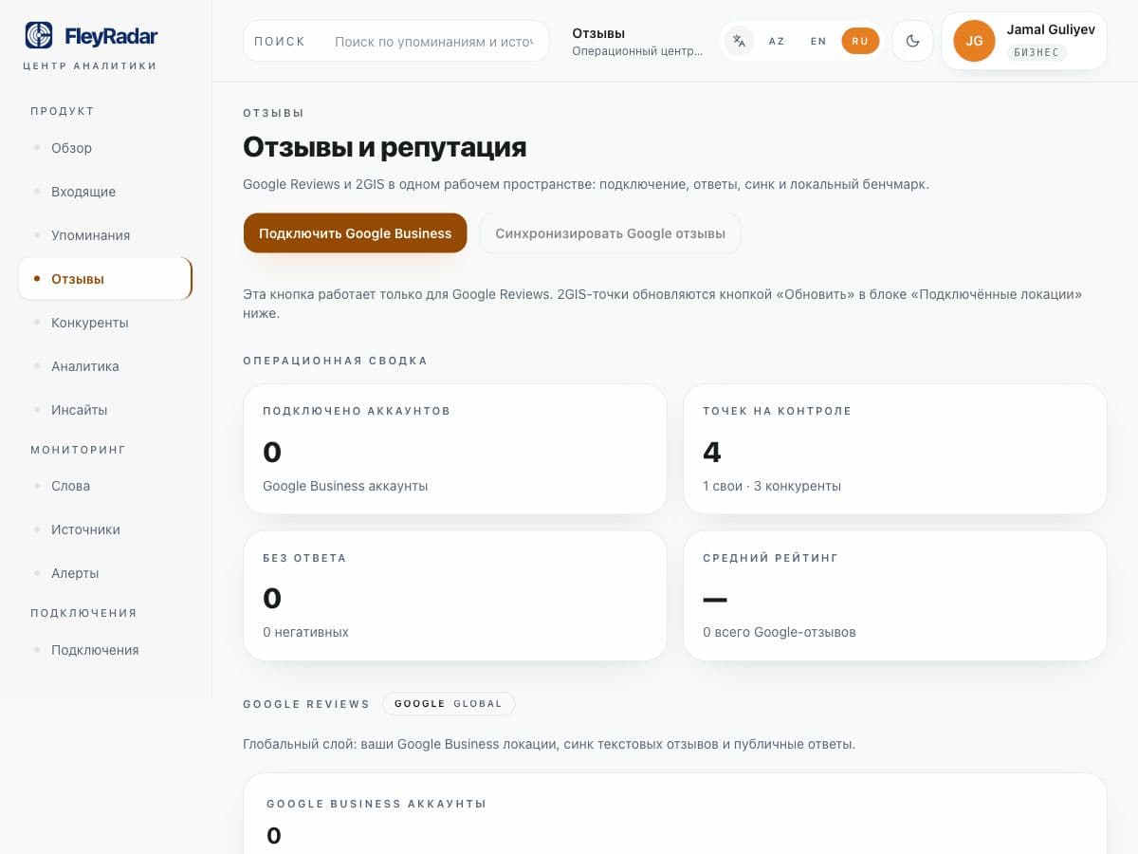Click the JG user avatar
Screen dimensions: 1138x854
coord(974,41)
